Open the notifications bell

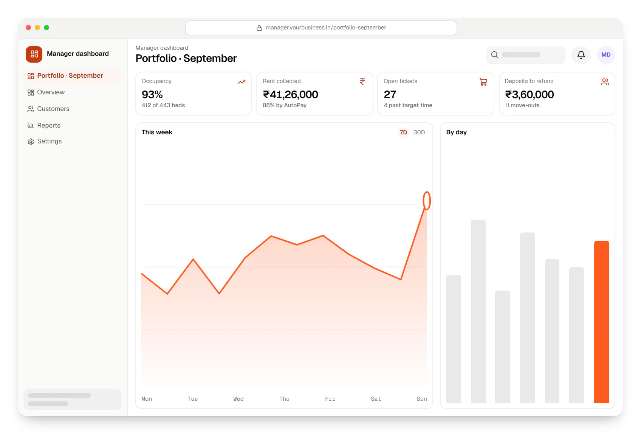click(x=581, y=55)
